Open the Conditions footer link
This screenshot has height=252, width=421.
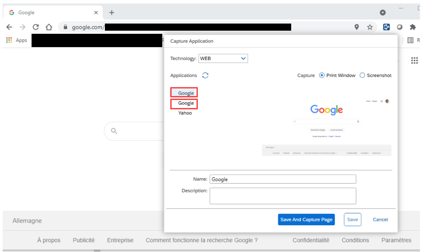(x=355, y=240)
